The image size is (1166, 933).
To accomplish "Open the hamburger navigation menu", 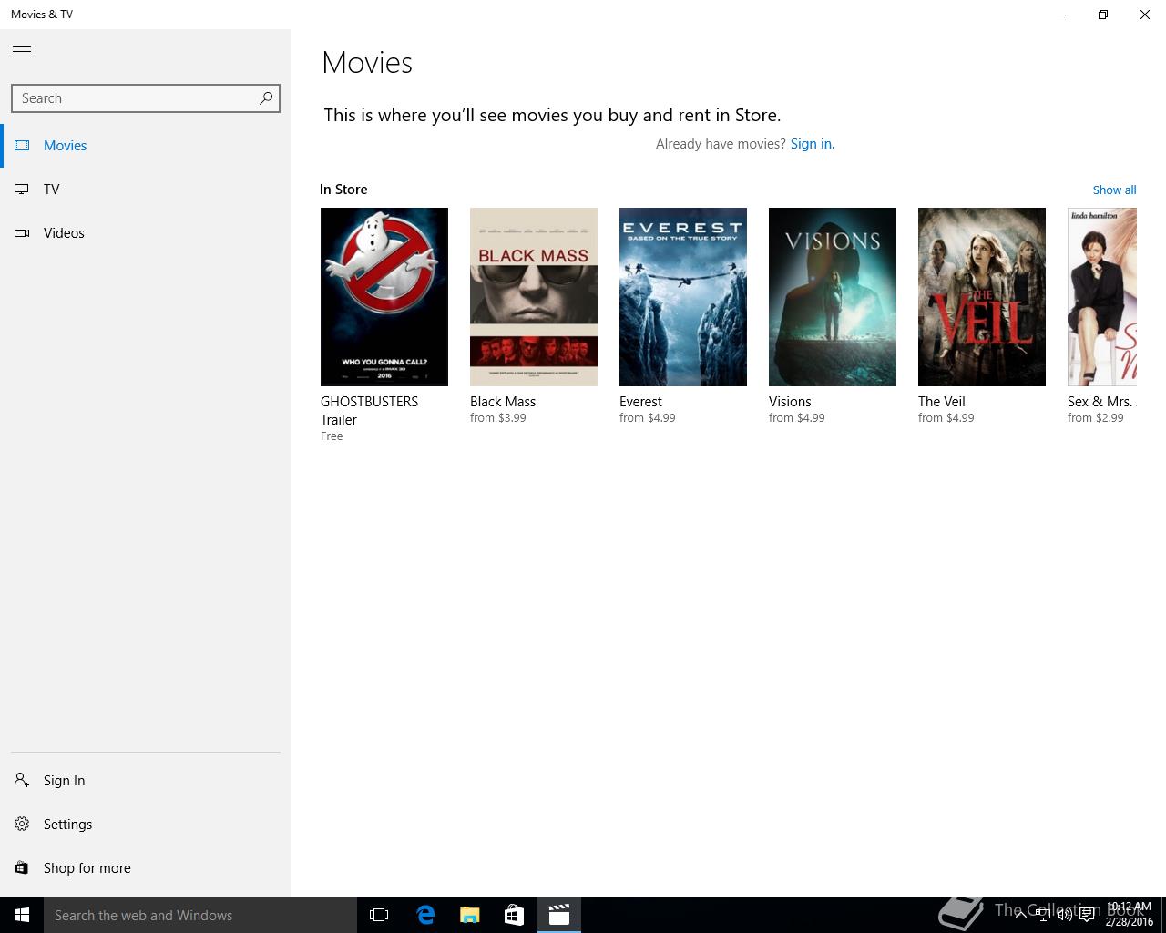I will click(x=22, y=52).
